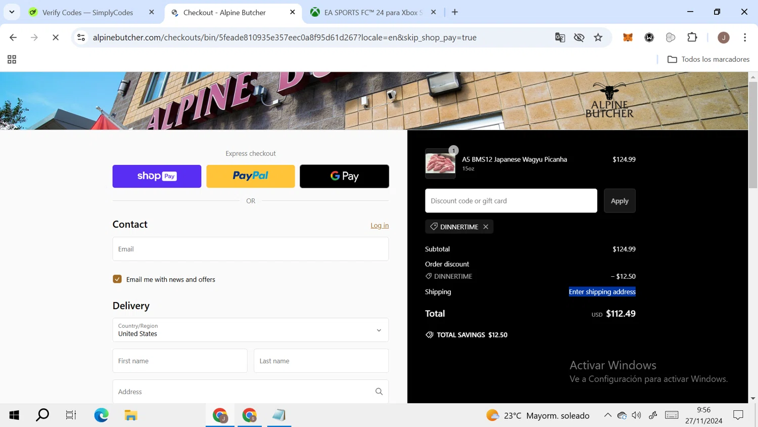Open Task View in taskbar

click(x=71, y=415)
